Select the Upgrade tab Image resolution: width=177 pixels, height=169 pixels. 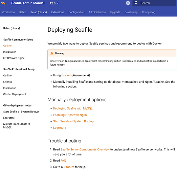tap(115, 12)
